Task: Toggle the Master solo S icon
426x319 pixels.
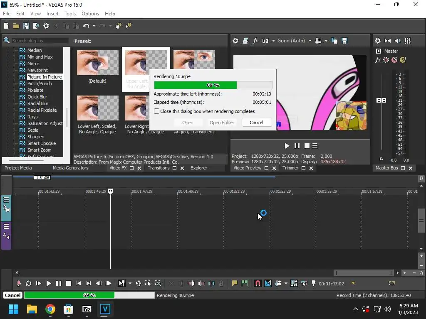Action: 403,60
